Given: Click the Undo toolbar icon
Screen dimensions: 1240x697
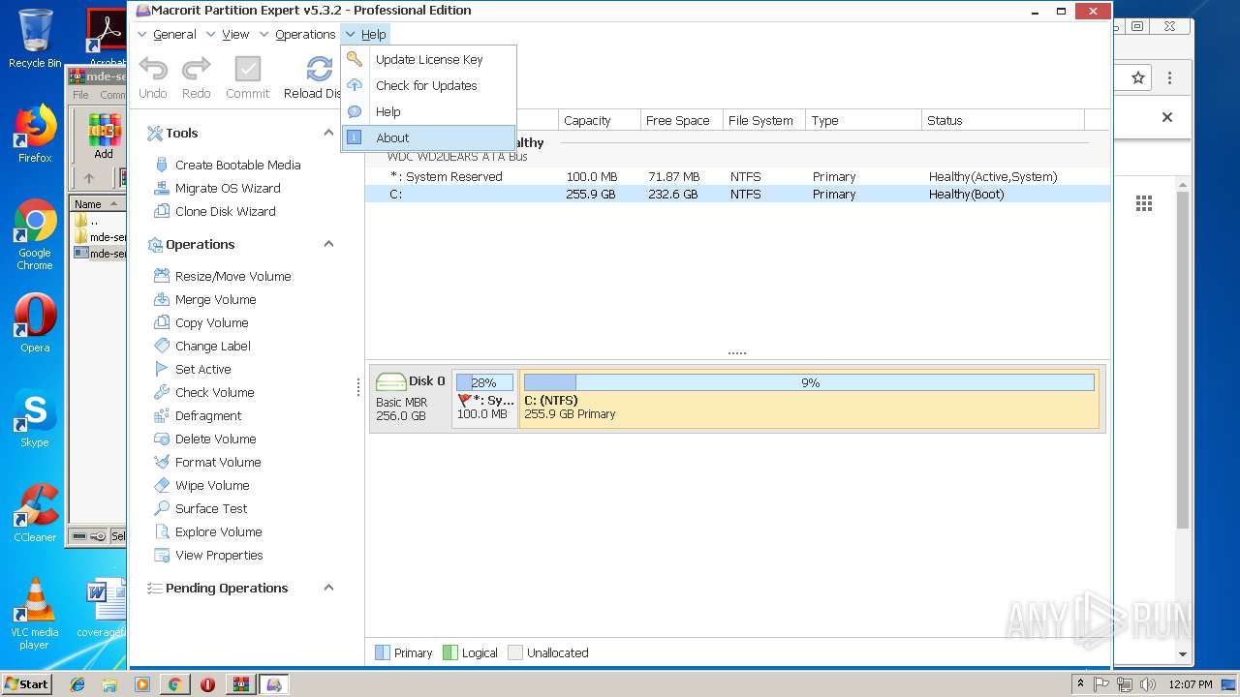Looking at the screenshot, I should [153, 69].
